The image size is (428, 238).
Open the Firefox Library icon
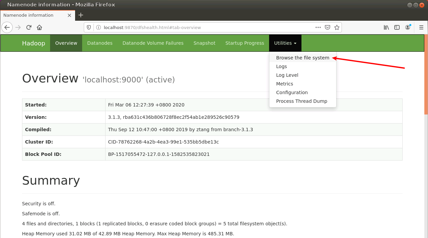click(386, 27)
